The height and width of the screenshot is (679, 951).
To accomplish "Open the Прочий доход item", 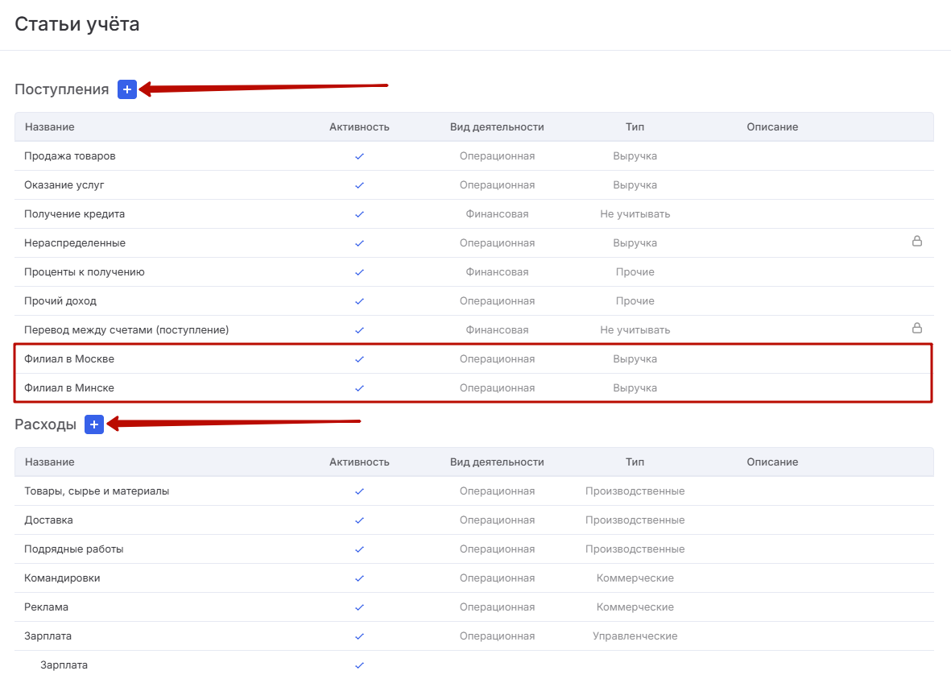I will pyautogui.click(x=60, y=301).
